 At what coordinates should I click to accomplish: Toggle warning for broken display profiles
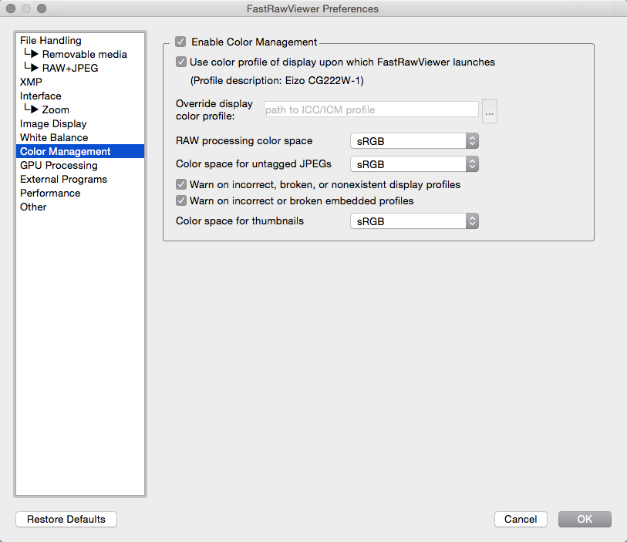tap(181, 184)
